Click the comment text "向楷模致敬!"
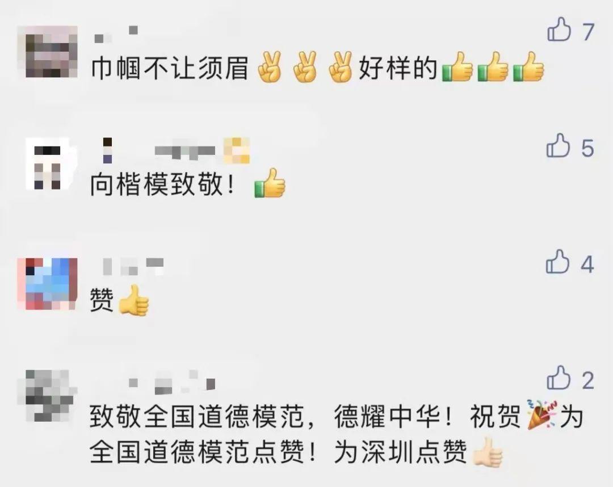The width and height of the screenshot is (613, 487). [x=163, y=184]
